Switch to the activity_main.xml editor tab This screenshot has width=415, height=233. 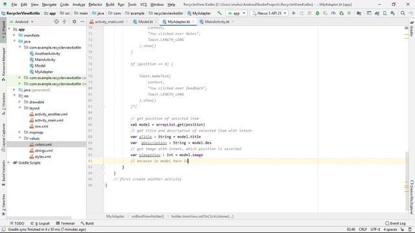coord(109,21)
